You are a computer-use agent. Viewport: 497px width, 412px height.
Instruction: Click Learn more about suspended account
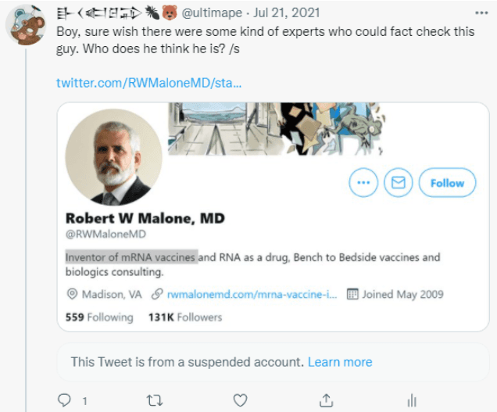[x=340, y=362]
